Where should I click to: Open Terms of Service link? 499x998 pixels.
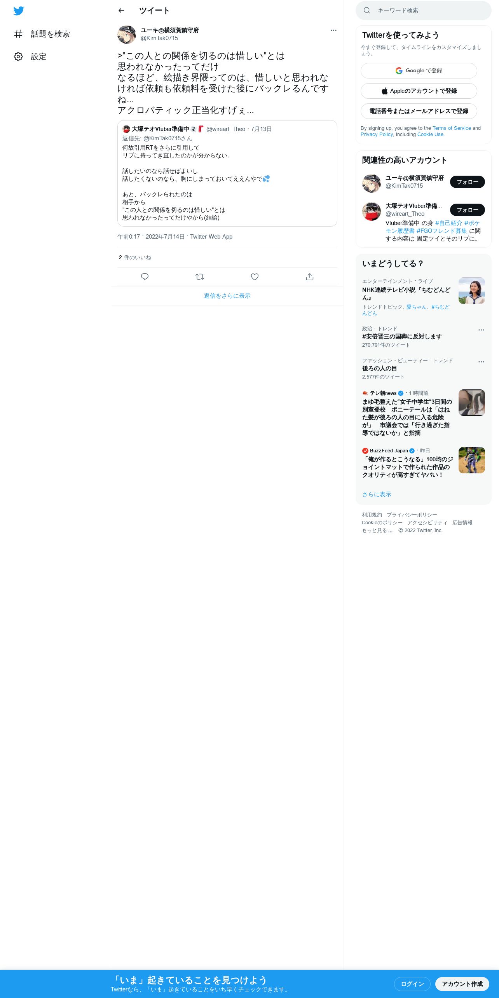[x=452, y=128]
